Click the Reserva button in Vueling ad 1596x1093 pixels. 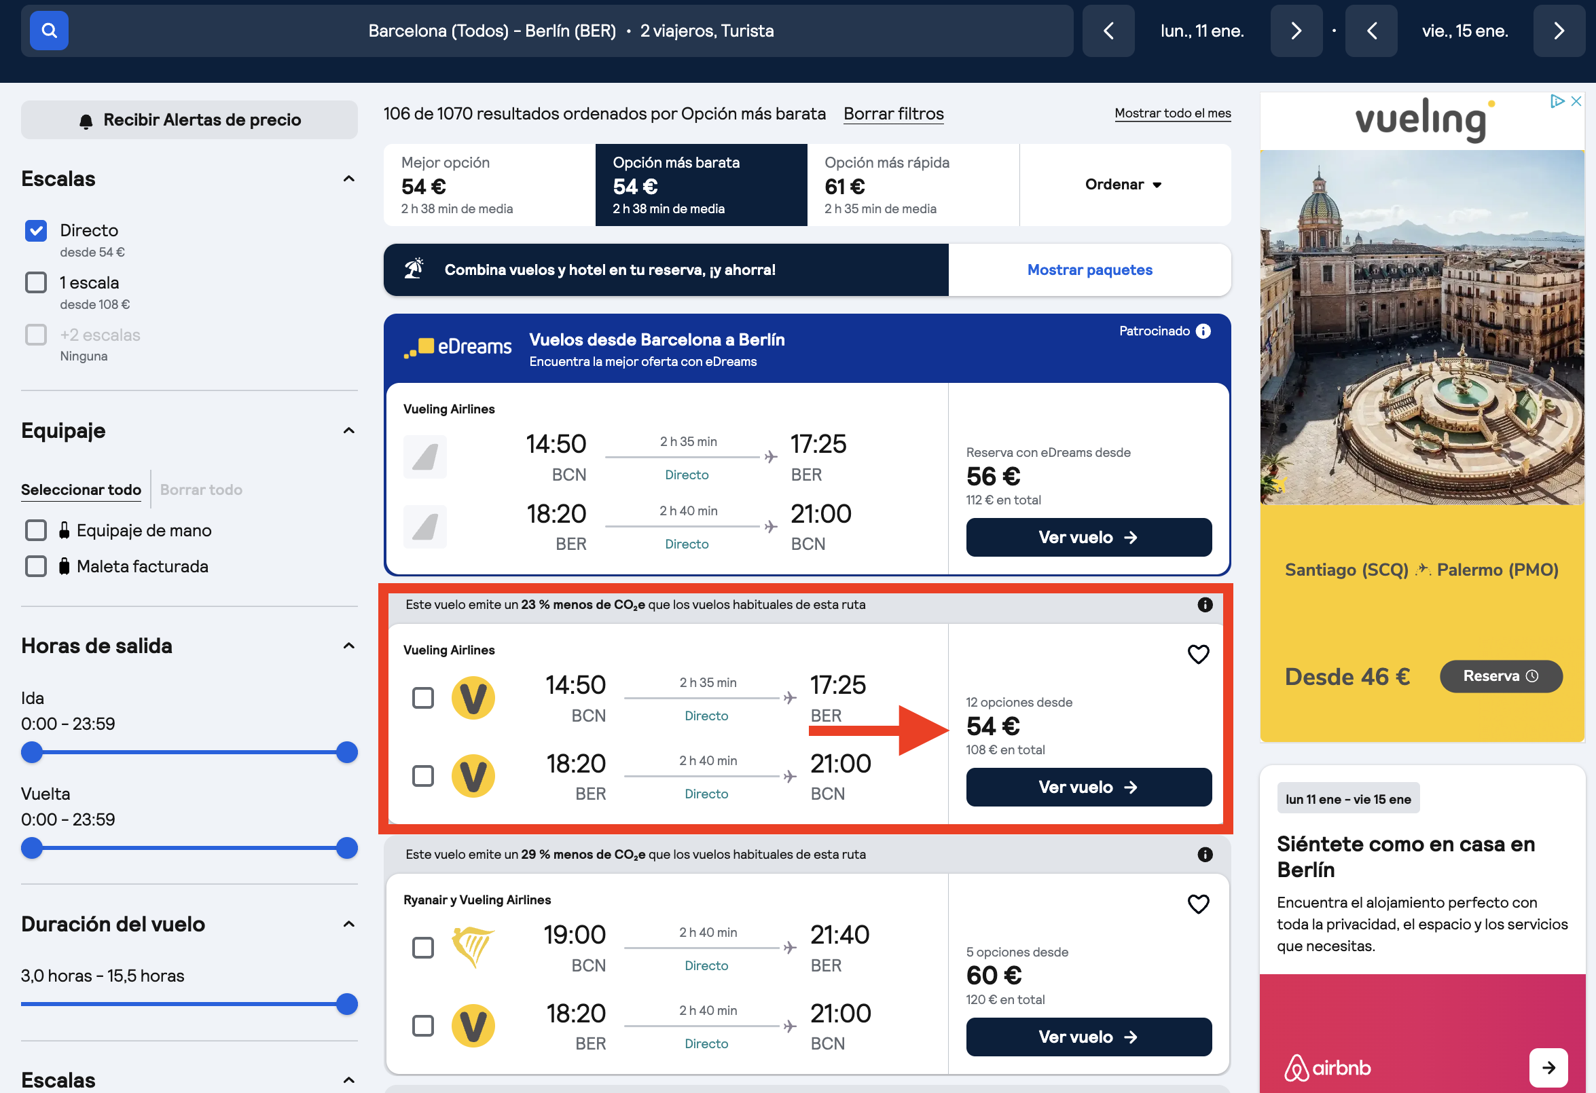coord(1500,677)
